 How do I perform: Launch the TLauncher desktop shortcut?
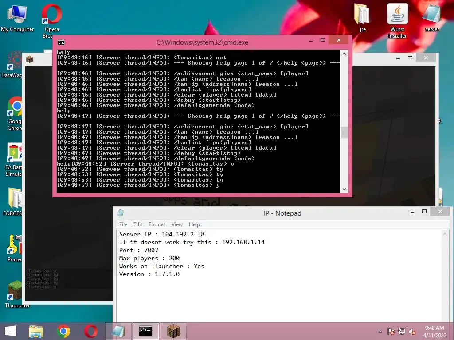tap(17, 294)
